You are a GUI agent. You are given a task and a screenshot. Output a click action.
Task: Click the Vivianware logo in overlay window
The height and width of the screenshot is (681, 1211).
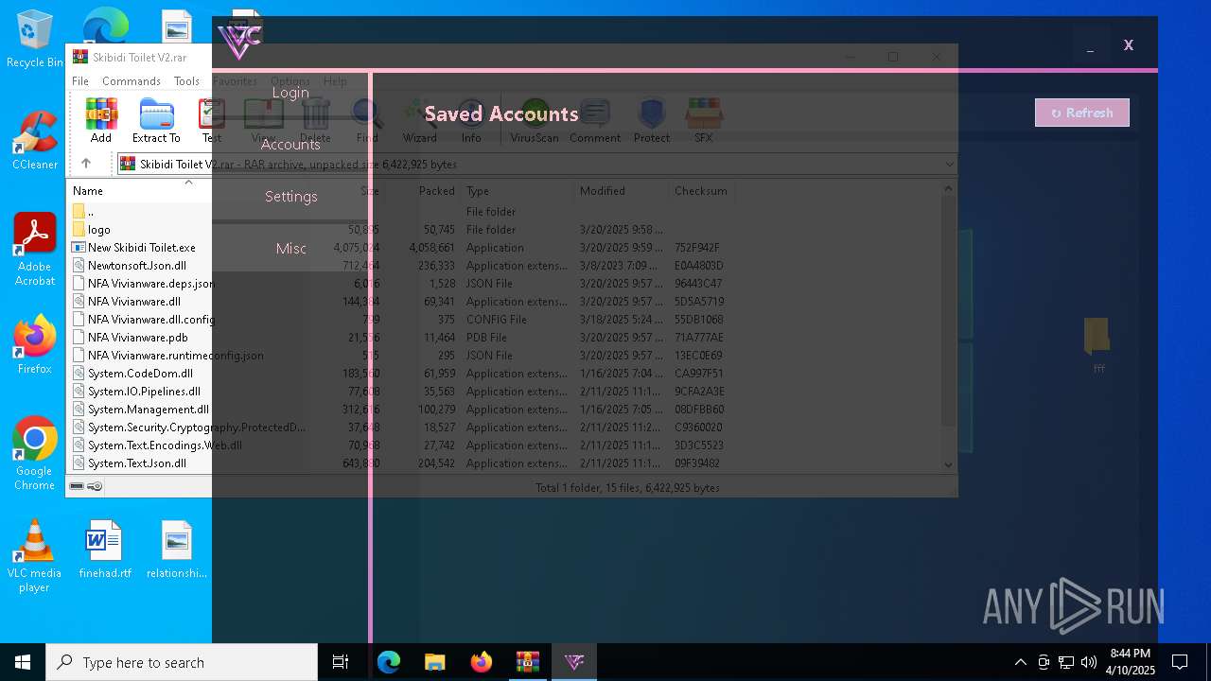click(x=239, y=41)
